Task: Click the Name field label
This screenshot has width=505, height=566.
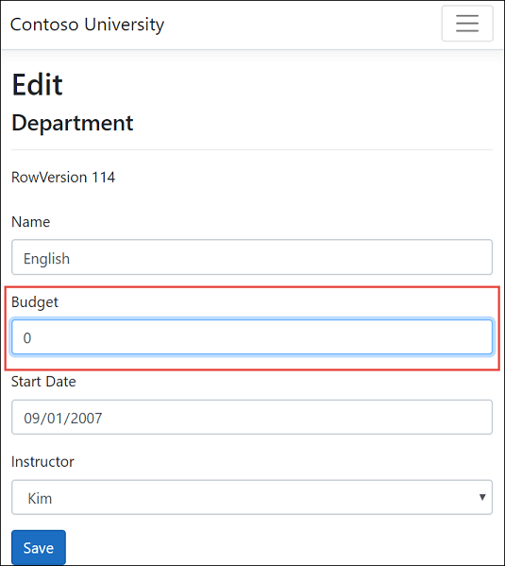Action: click(x=30, y=222)
